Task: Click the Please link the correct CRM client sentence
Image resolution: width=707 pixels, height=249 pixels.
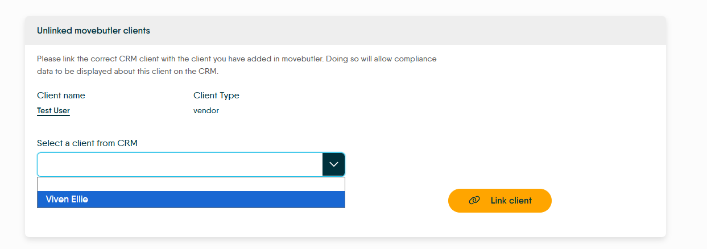Action: click(237, 59)
